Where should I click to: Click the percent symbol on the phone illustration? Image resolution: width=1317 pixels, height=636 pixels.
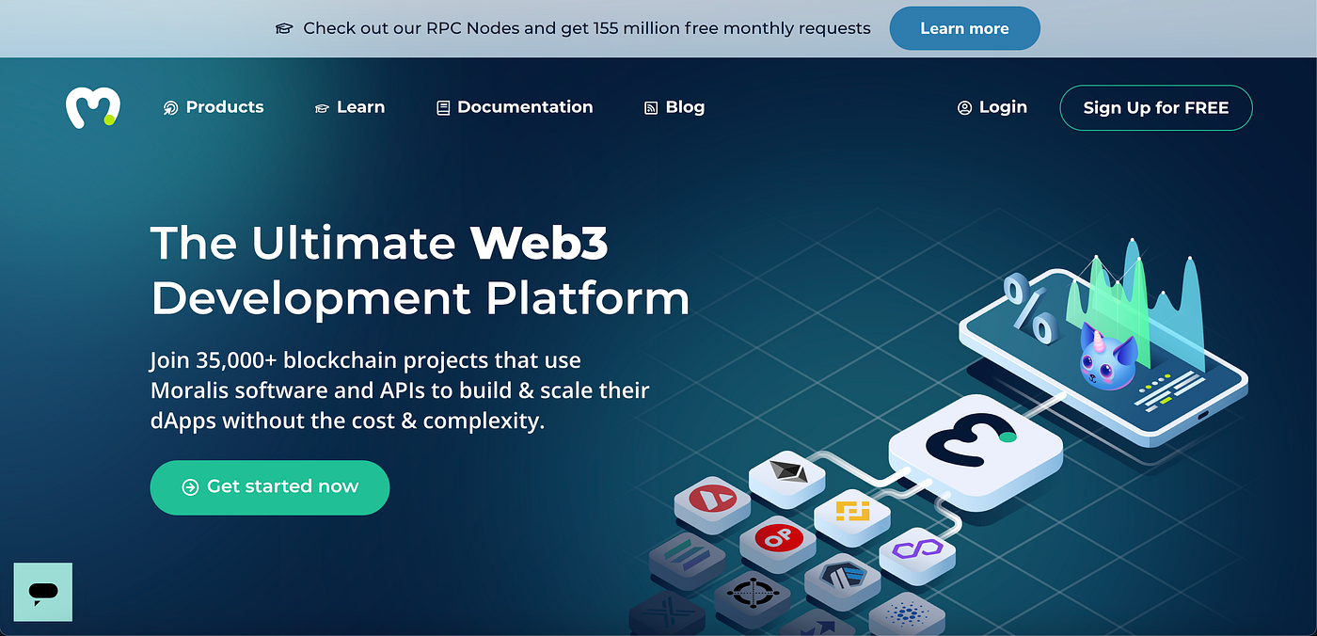point(1030,308)
